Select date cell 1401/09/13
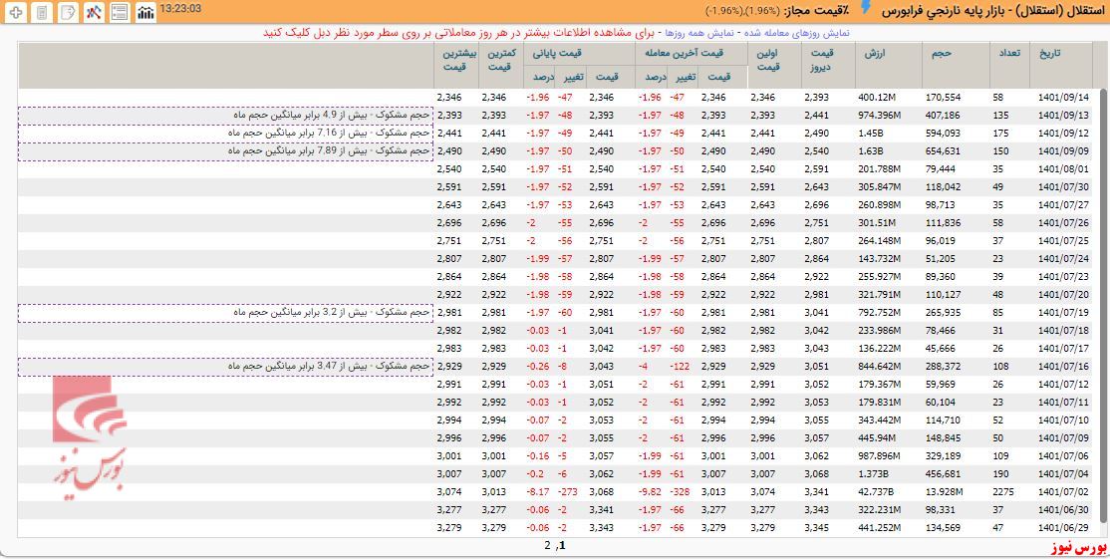The height and width of the screenshot is (559, 1110). pyautogui.click(x=1063, y=116)
